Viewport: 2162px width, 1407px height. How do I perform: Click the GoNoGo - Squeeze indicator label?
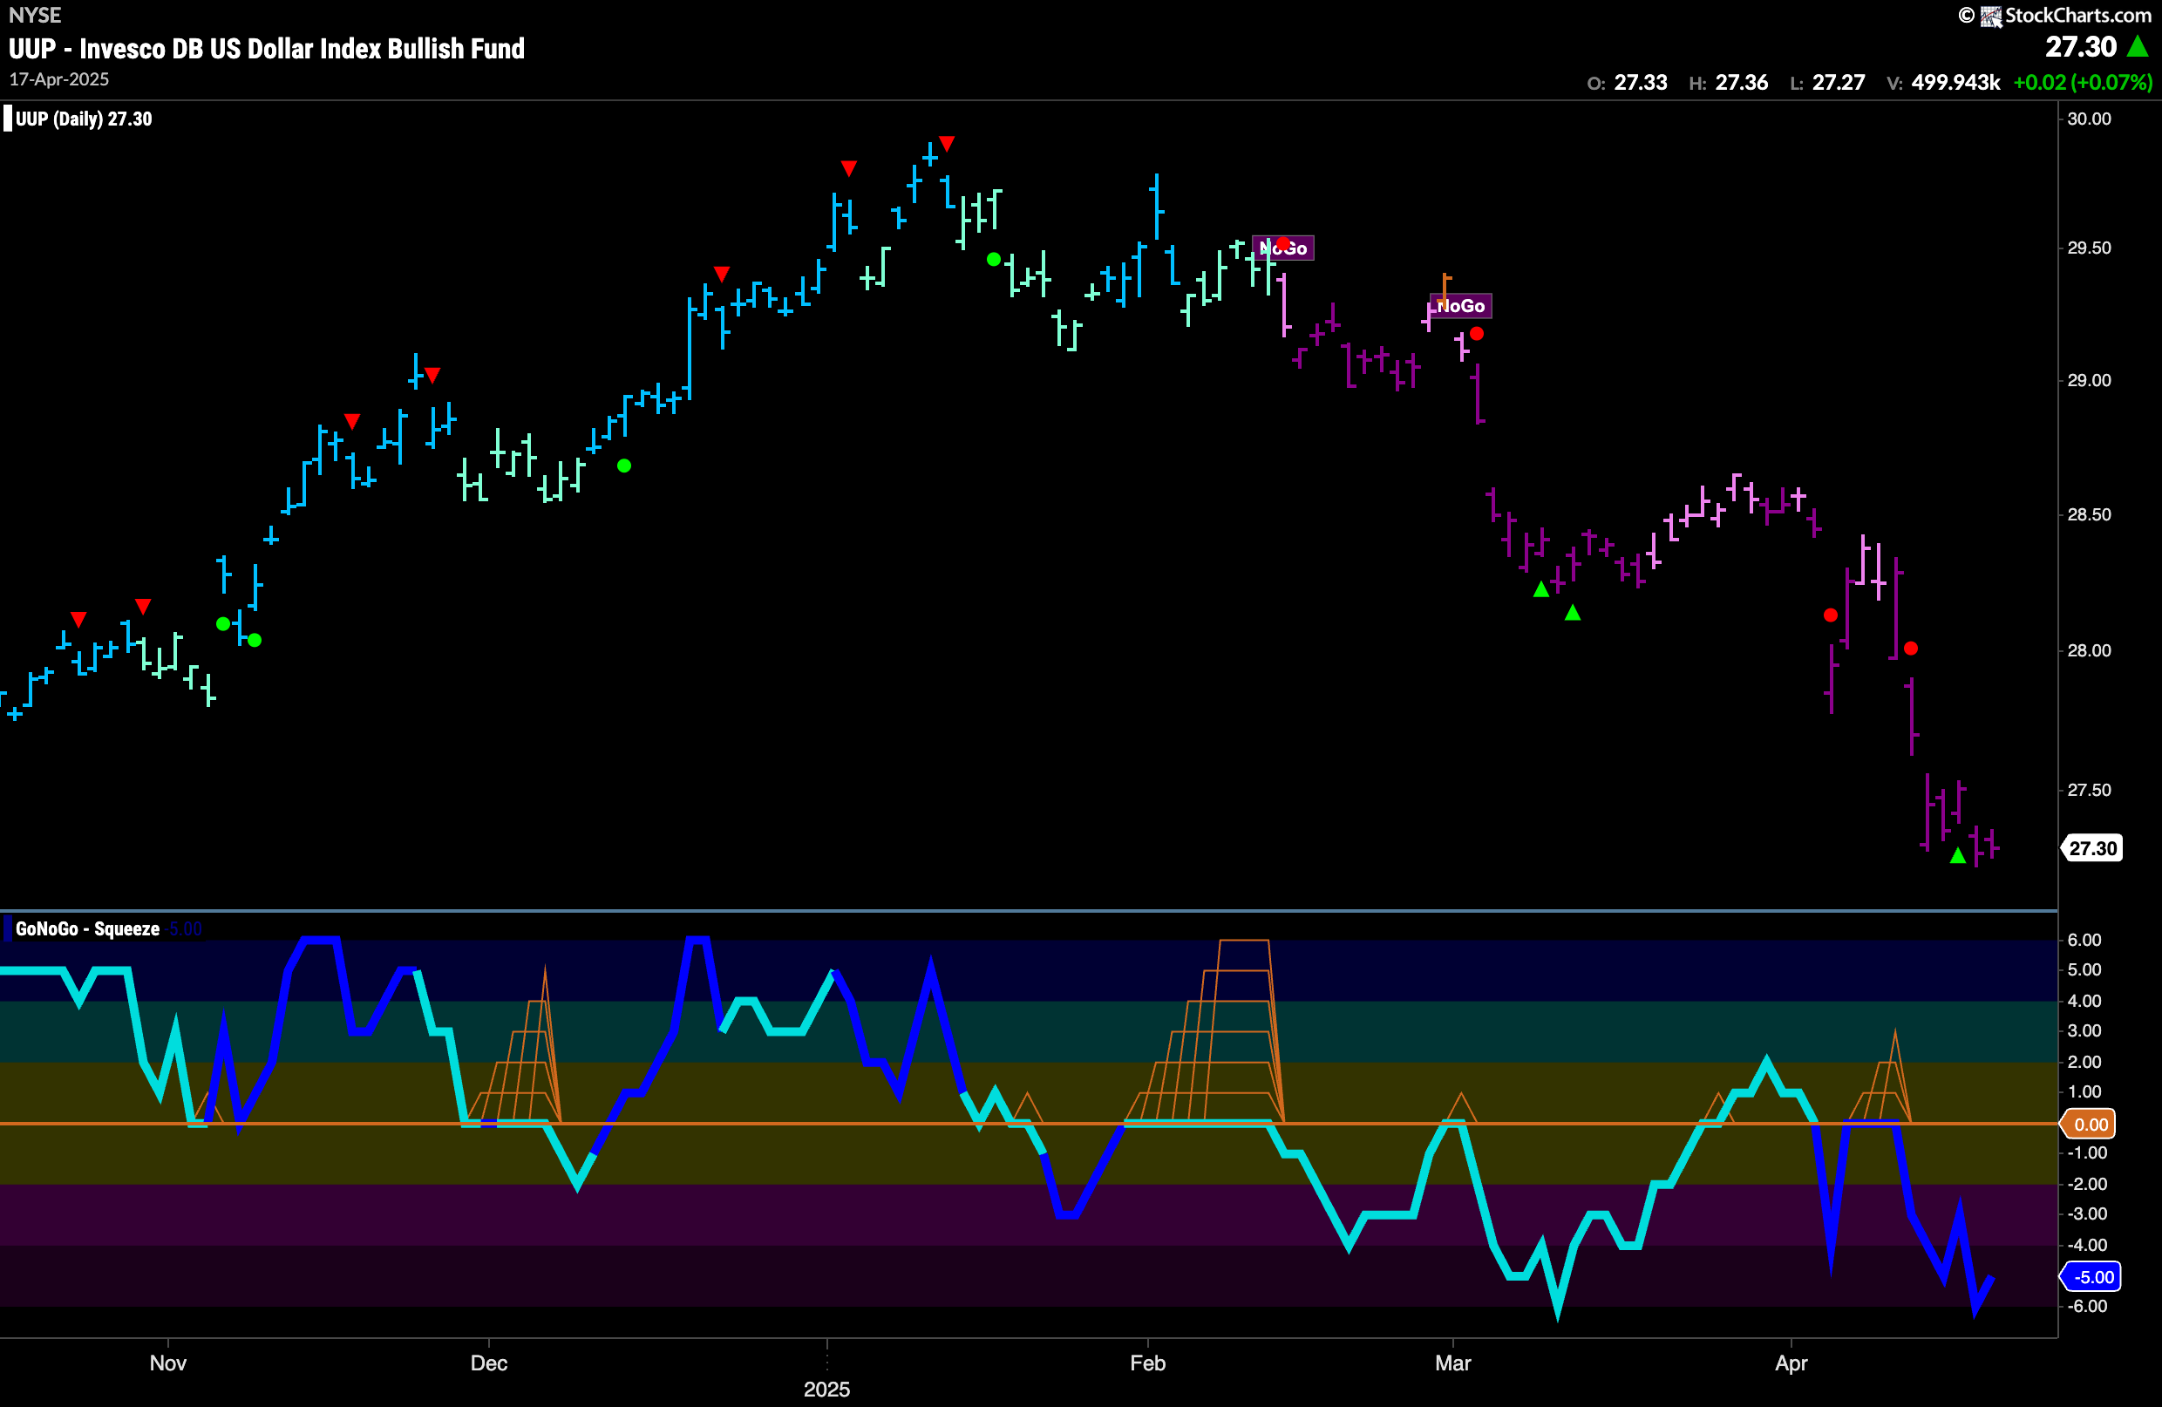[87, 928]
